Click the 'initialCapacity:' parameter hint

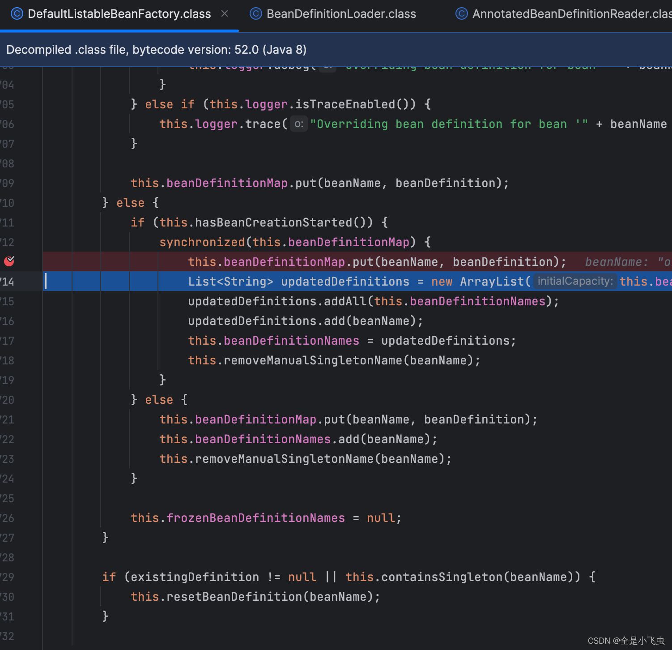click(x=575, y=281)
